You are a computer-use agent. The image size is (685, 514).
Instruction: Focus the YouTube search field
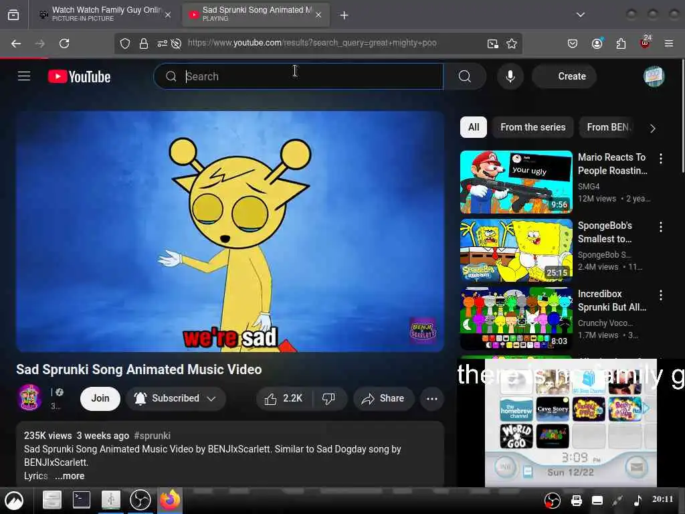[299, 76]
